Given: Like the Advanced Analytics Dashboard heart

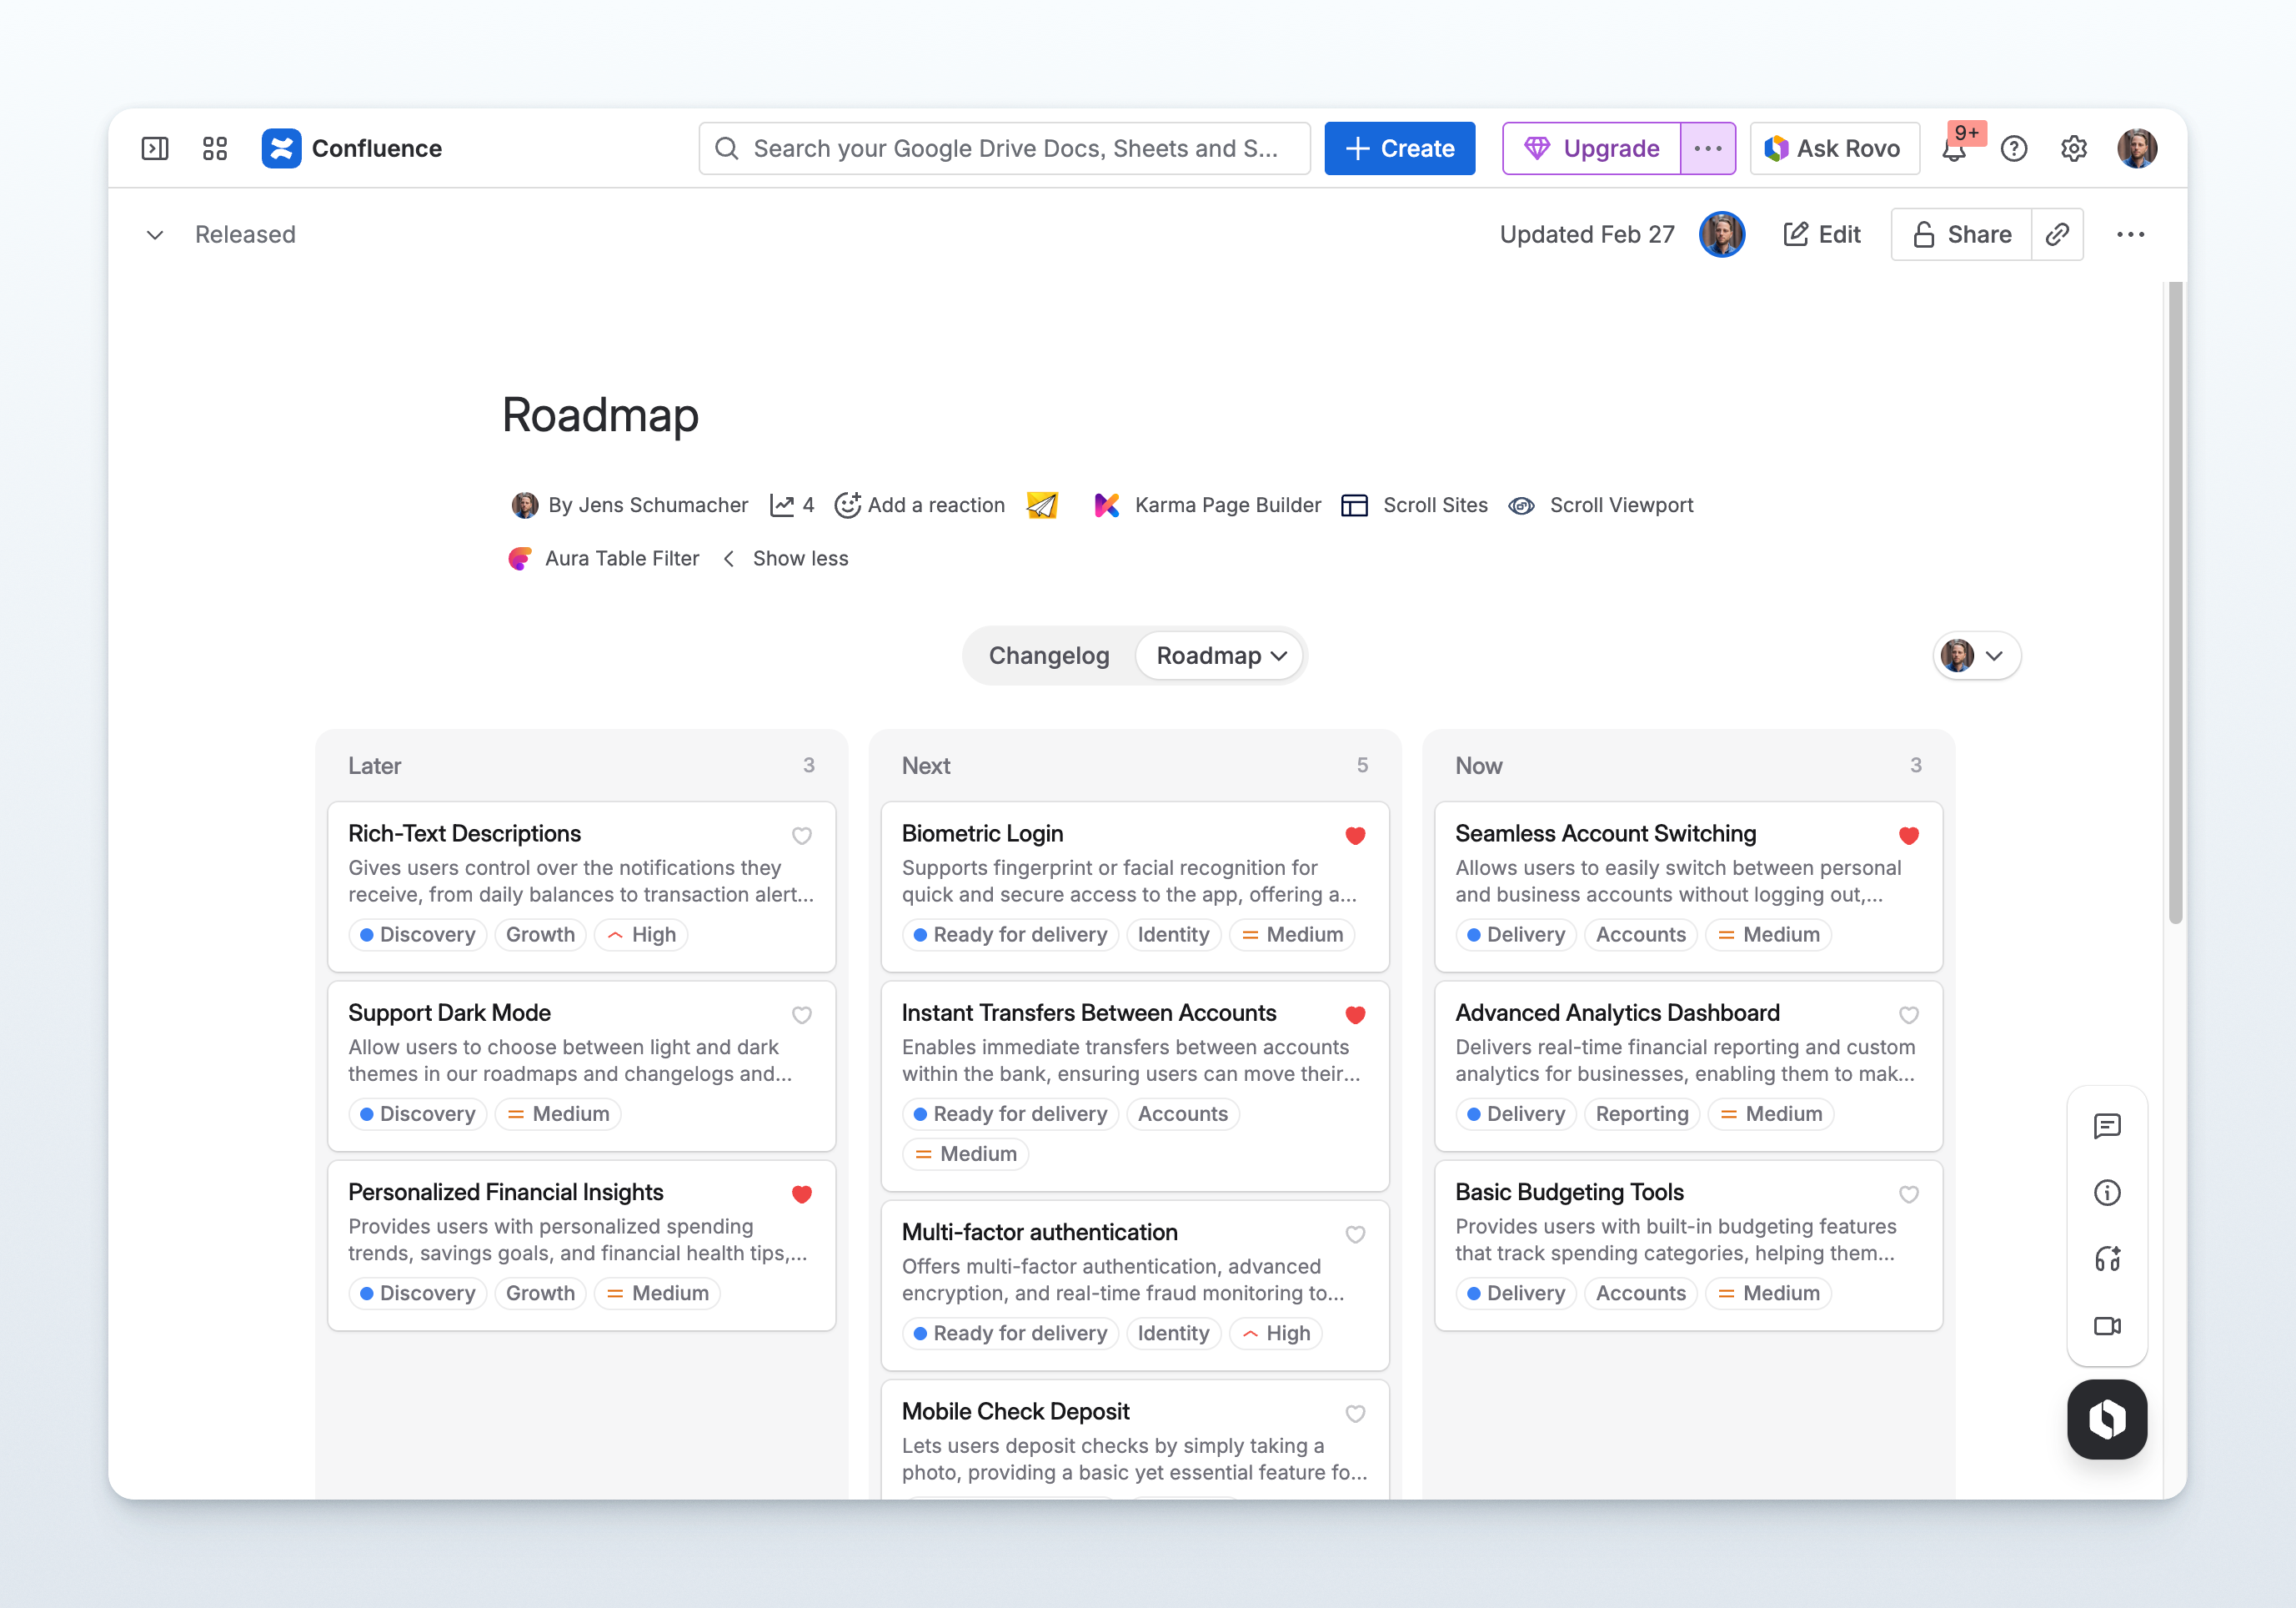Looking at the screenshot, I should coord(1909,1013).
